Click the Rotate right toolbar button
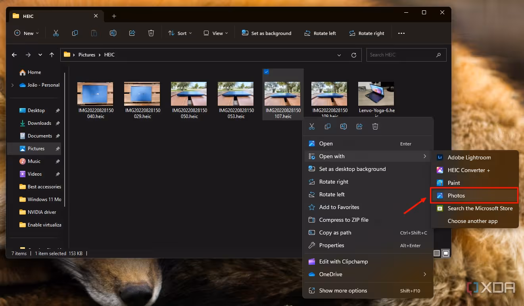Screen dimensions: 524x306 [367, 33]
